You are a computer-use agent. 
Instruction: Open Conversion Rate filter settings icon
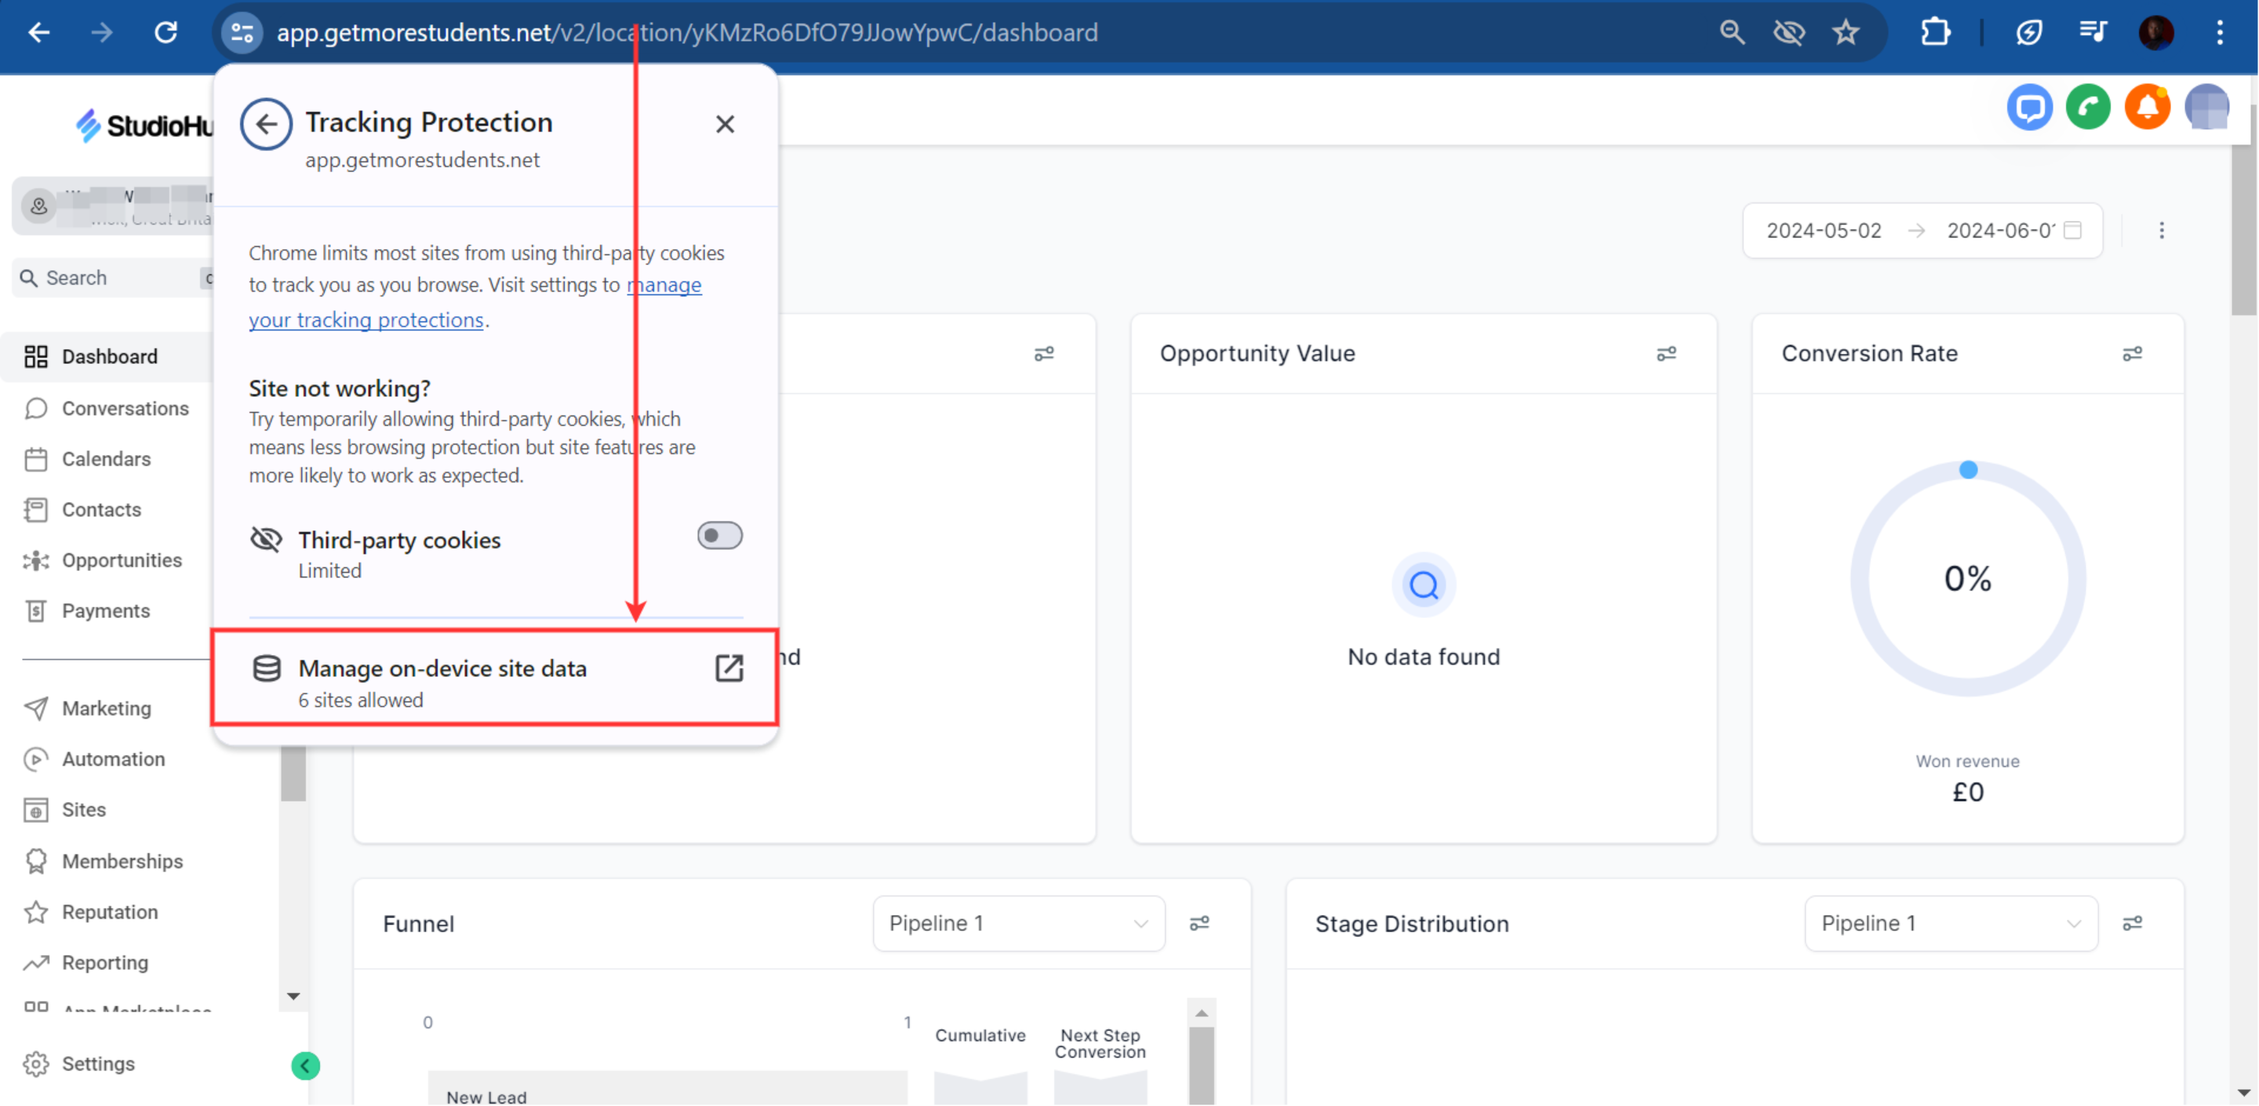click(x=2131, y=354)
